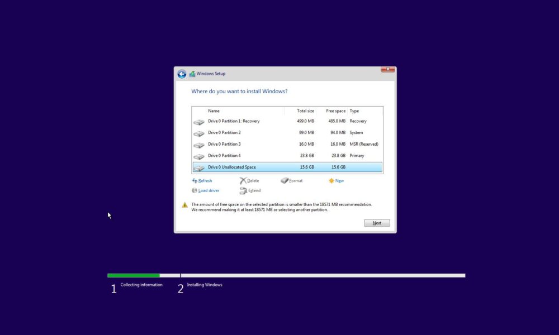Click the Format disk icon
Viewport: 559px width, 335px height.
coord(284,180)
